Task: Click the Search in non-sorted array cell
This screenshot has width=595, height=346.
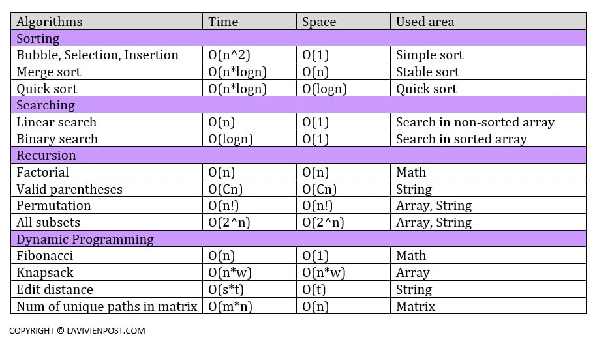Action: click(475, 122)
